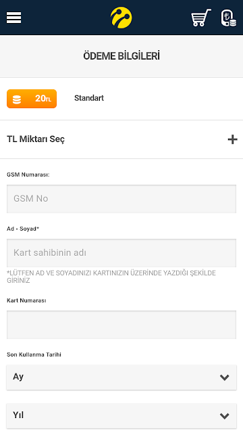Tap the chevron arrow on Ay field

pyautogui.click(x=225, y=378)
